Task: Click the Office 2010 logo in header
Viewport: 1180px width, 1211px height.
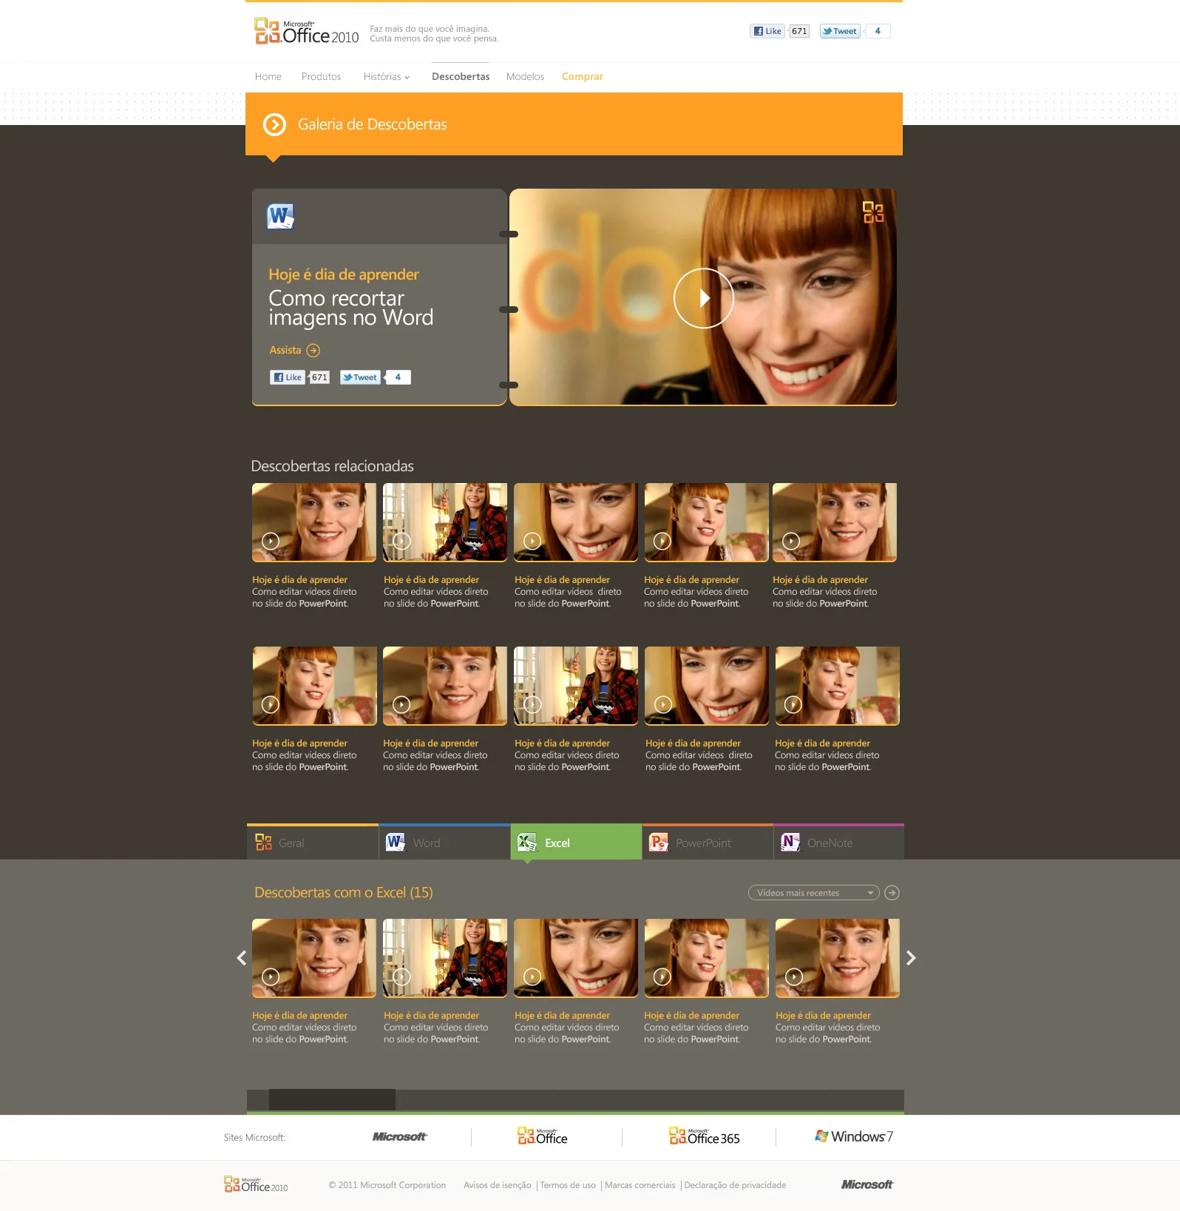Action: (306, 31)
